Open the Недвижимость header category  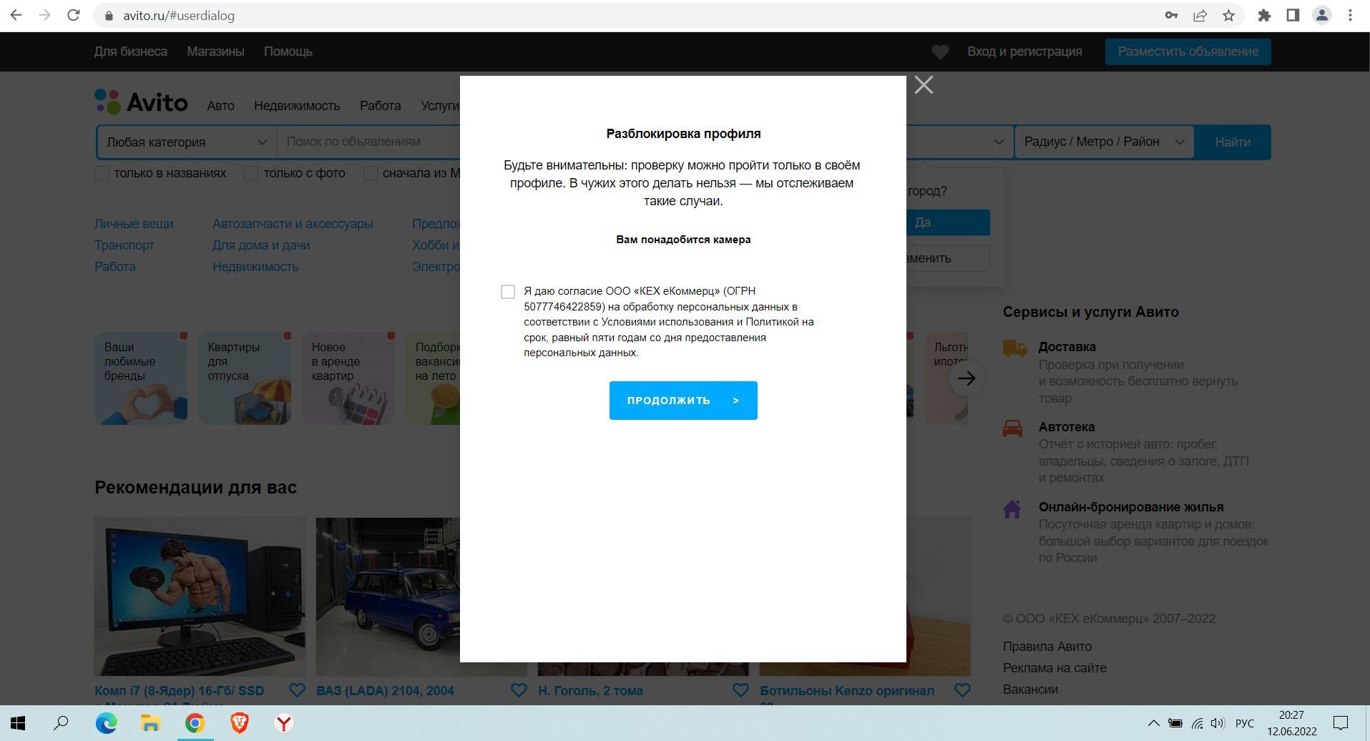[x=297, y=105]
